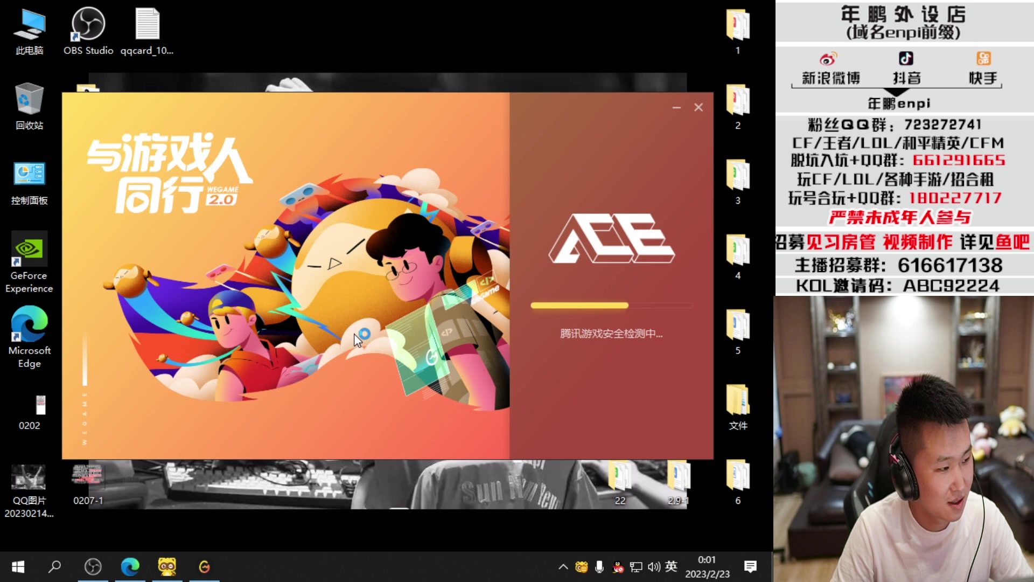
Task: Open the QQ penguin tray icon
Action: tap(618, 567)
